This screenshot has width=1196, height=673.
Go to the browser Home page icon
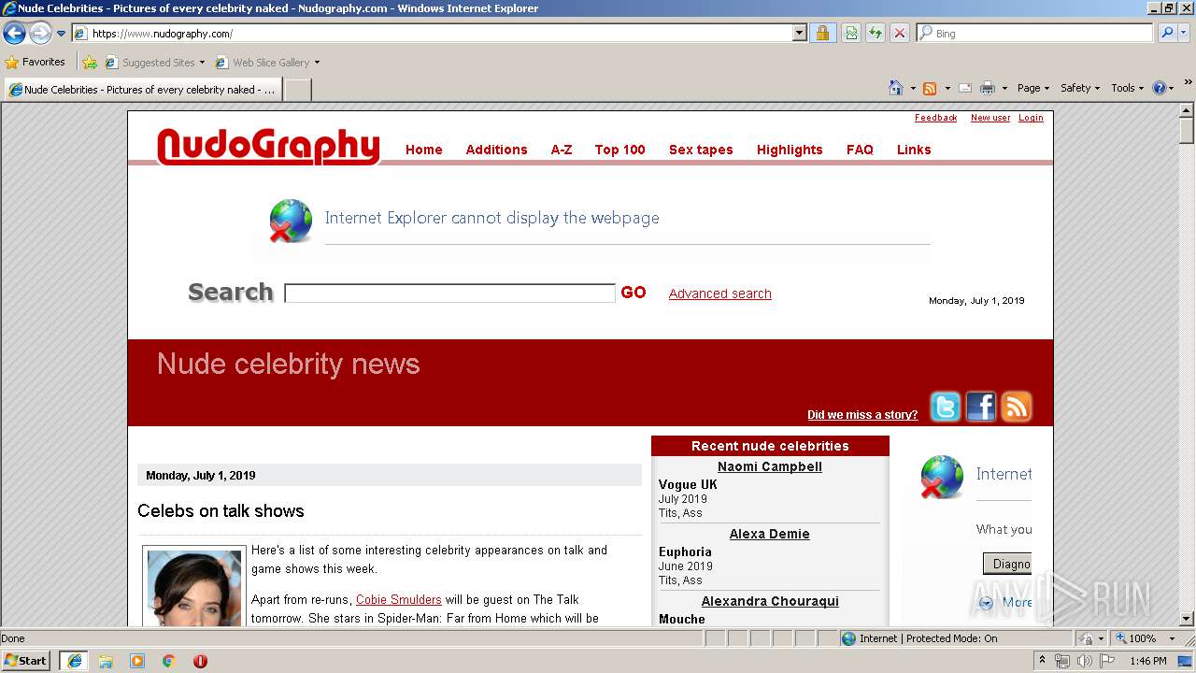(x=895, y=88)
